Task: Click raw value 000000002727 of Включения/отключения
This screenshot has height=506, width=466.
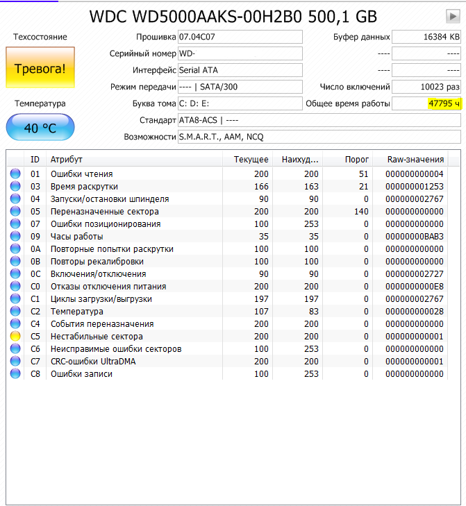Action: click(415, 274)
